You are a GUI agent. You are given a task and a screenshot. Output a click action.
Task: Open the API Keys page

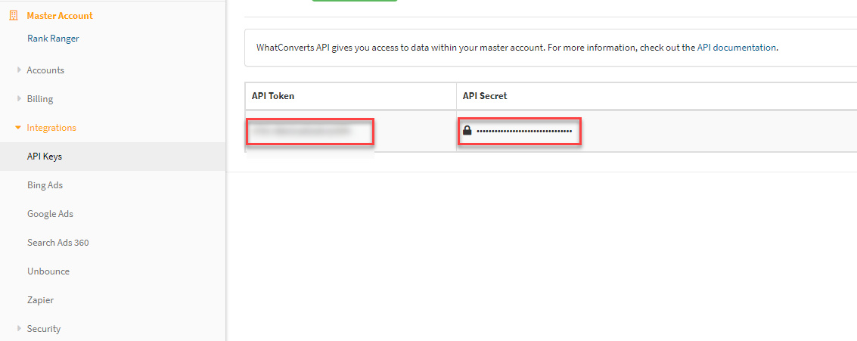[x=45, y=157]
